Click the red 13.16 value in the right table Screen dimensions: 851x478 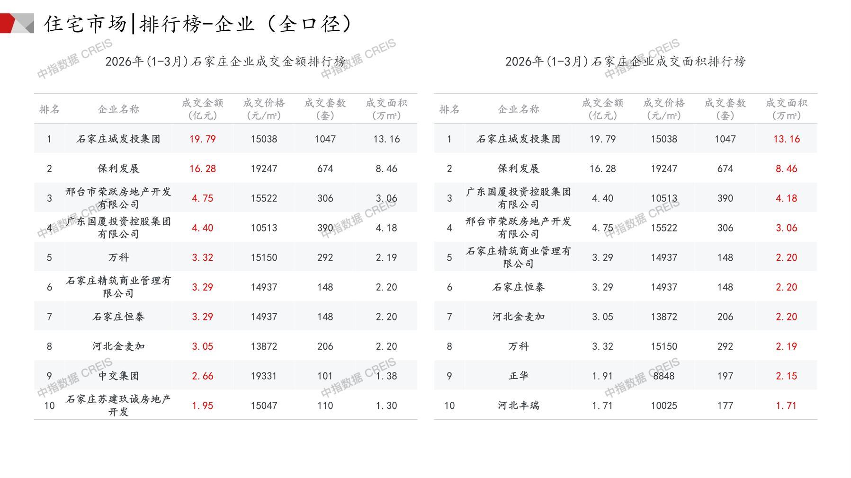pyautogui.click(x=786, y=139)
